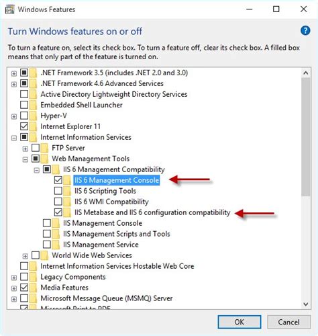
Task: Enable IIS Management Scripts and Tools checkbox
Action: (47, 234)
